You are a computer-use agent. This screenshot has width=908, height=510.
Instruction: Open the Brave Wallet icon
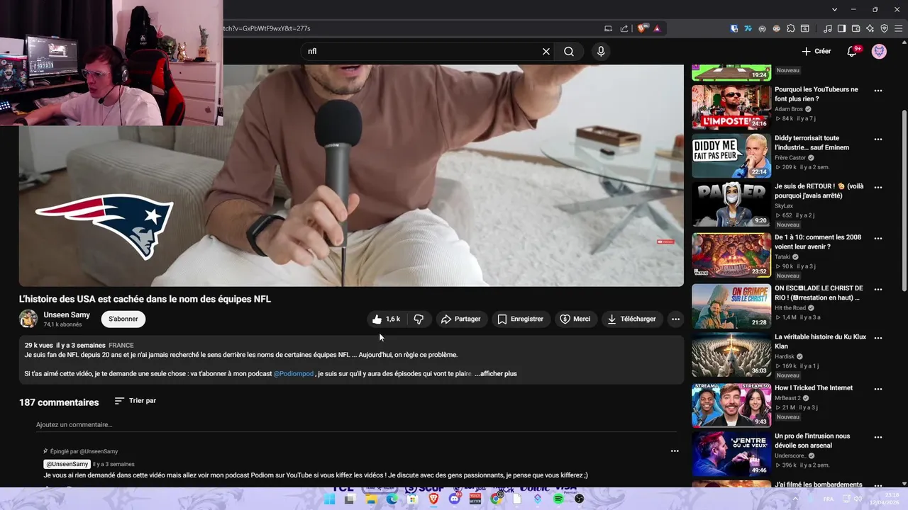[x=856, y=28]
